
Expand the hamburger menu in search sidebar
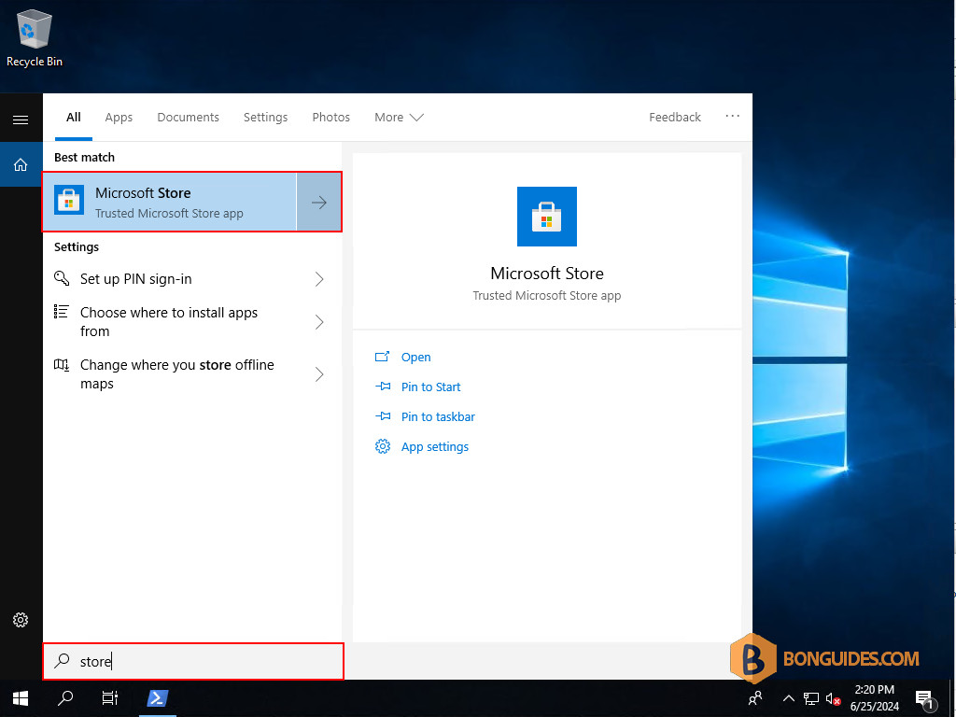pyautogui.click(x=21, y=119)
